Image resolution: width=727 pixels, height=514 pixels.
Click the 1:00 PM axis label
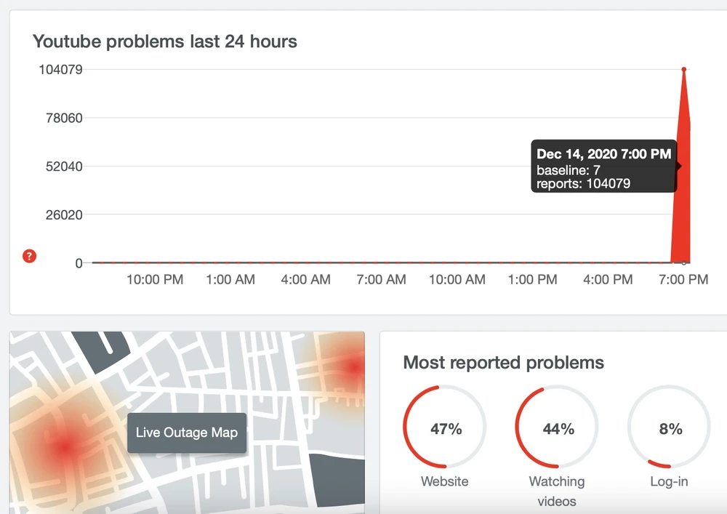(533, 279)
